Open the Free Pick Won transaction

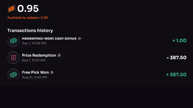pos(35,72)
